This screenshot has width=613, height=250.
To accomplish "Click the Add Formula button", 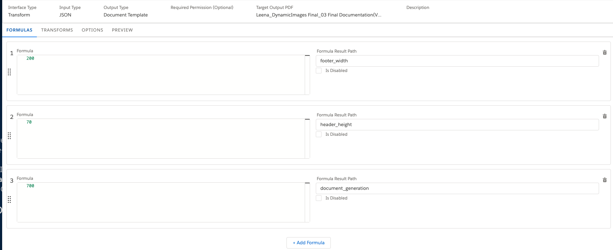I will (308, 242).
